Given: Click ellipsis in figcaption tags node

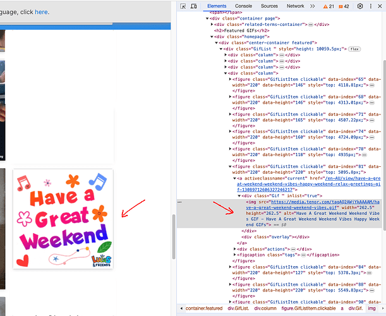Looking at the screenshot, I should point(303,255).
